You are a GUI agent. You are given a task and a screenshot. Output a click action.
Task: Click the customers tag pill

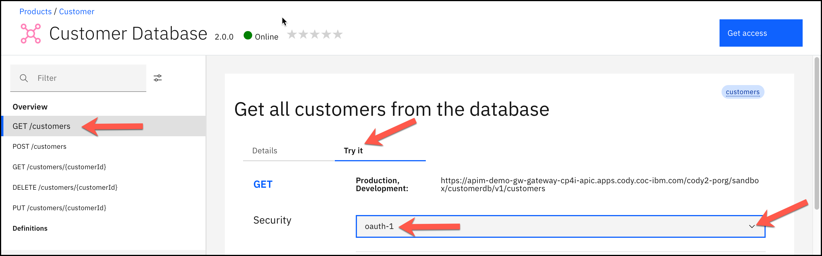coord(743,92)
